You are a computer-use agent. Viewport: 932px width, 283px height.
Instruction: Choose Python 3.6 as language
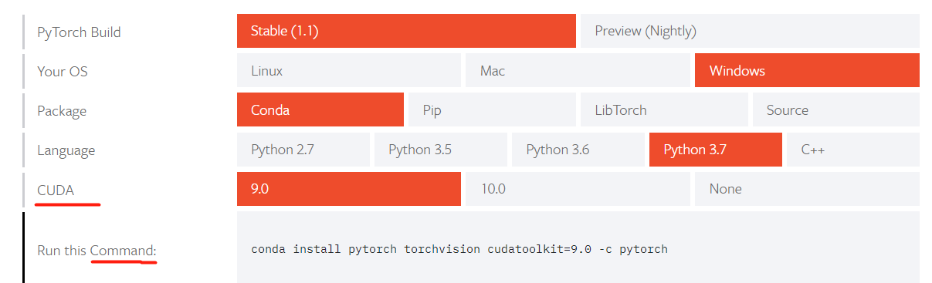click(578, 150)
